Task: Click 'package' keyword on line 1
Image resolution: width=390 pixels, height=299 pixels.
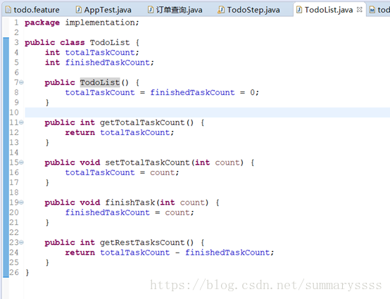Action: pyautogui.click(x=42, y=23)
